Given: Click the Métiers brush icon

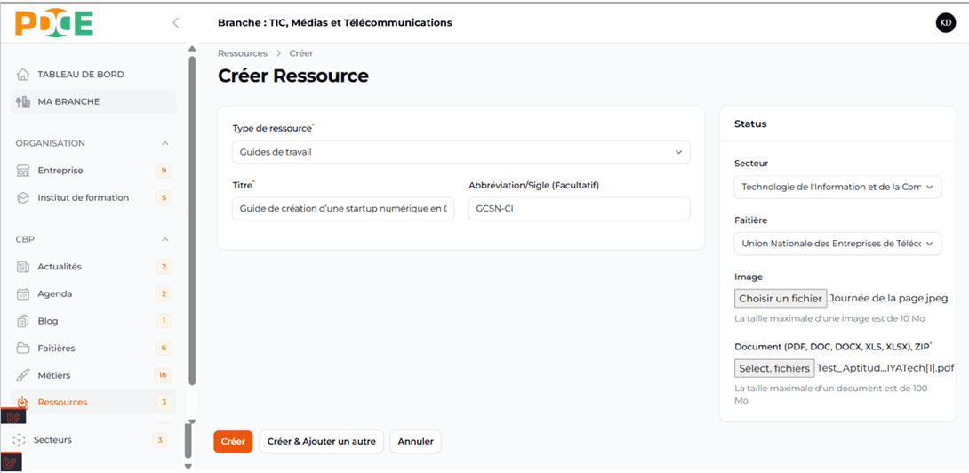Looking at the screenshot, I should (23, 375).
